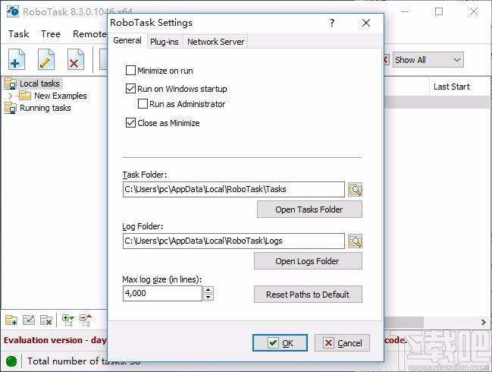Click the horizontal scrollbar right arrow
Viewport: 492px width, 372px height.
[x=484, y=322]
